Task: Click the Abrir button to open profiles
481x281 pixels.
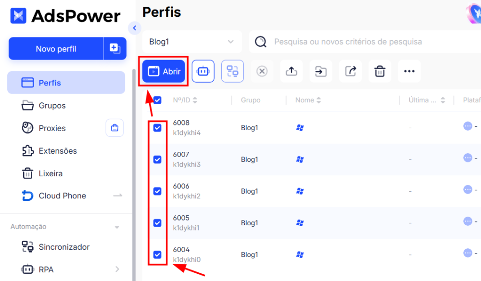Action: [164, 72]
